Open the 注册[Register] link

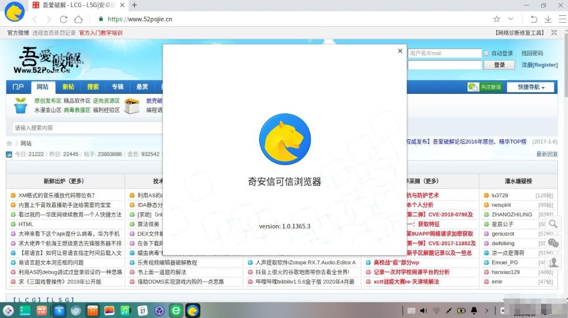click(x=539, y=64)
